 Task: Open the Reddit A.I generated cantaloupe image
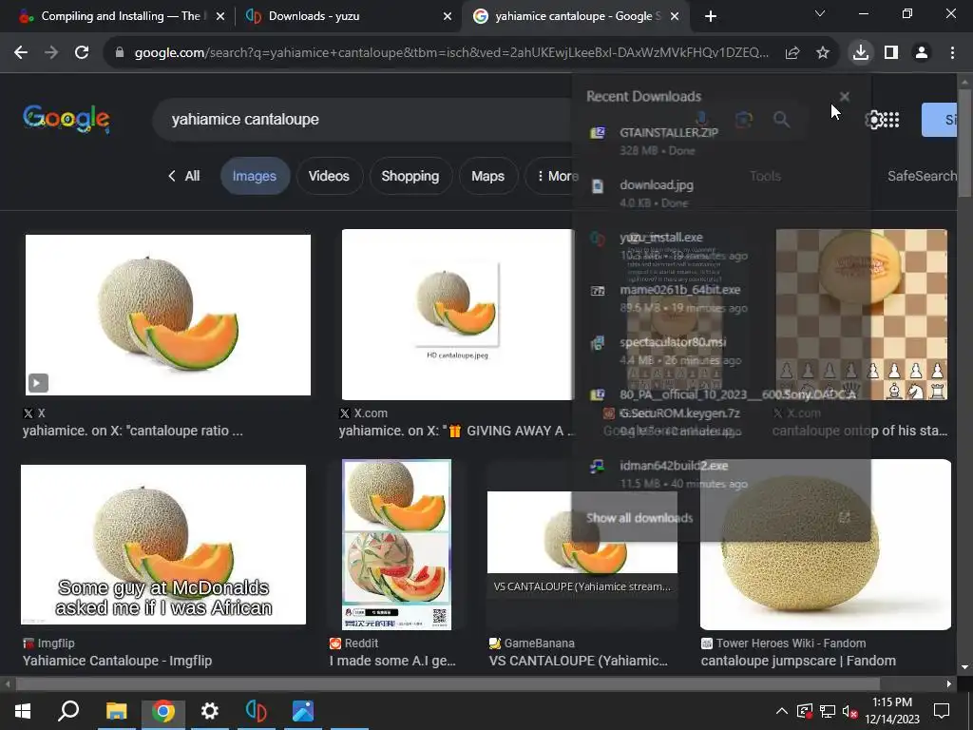click(396, 545)
